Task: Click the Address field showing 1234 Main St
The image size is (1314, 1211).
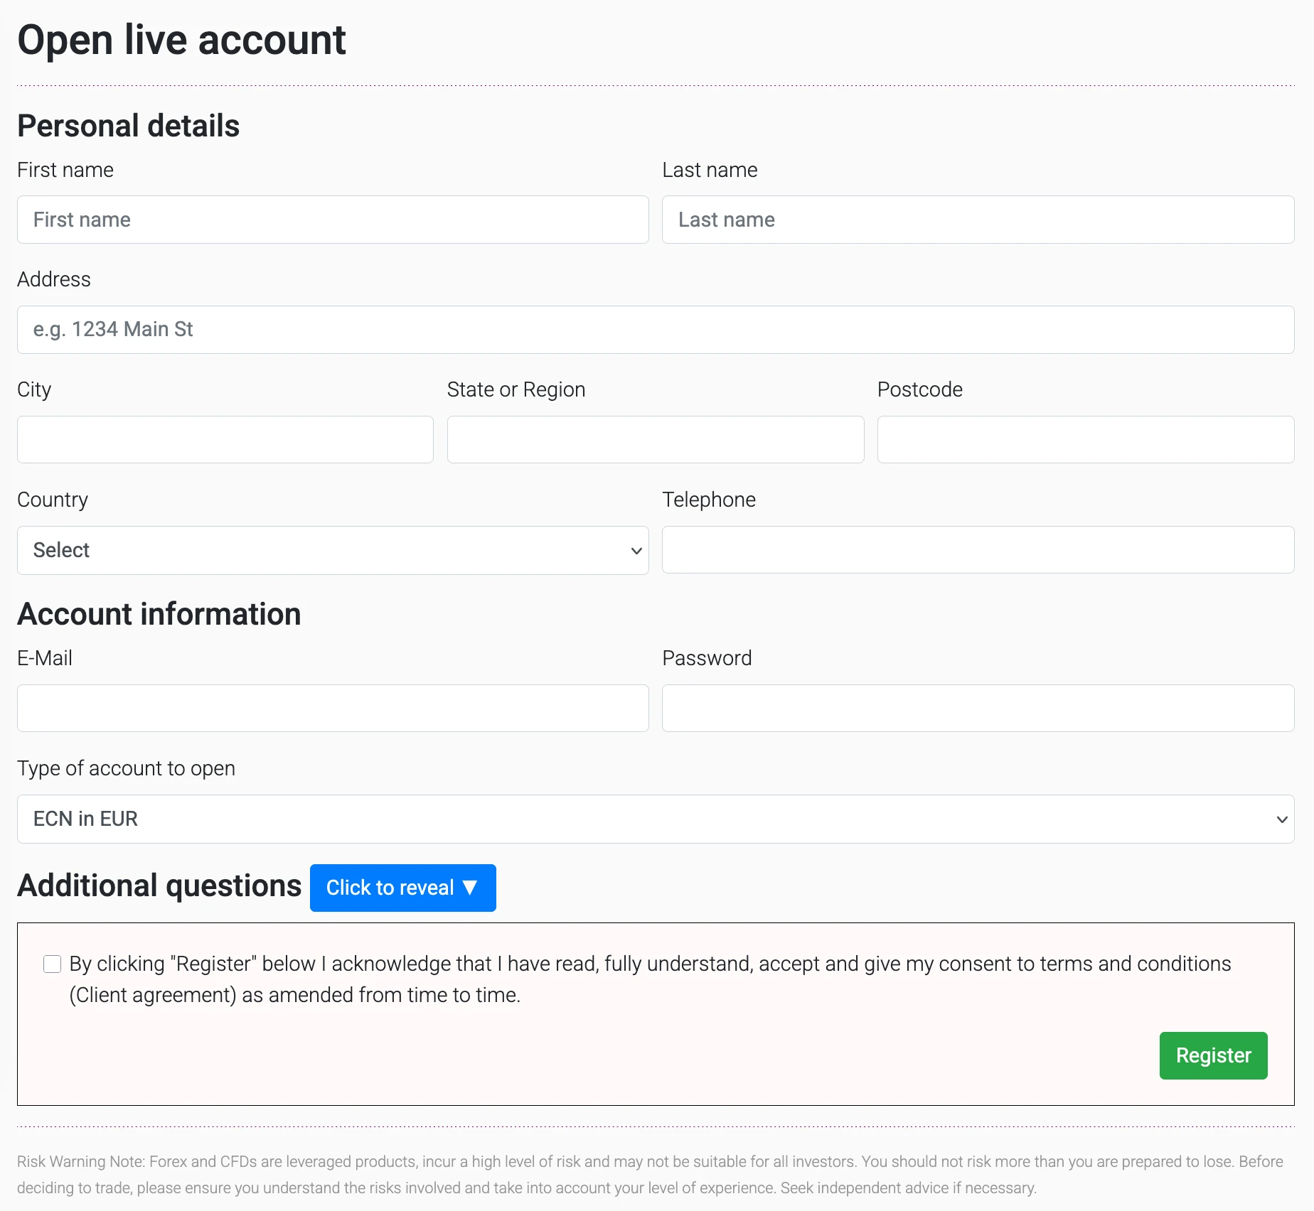Action: [656, 329]
